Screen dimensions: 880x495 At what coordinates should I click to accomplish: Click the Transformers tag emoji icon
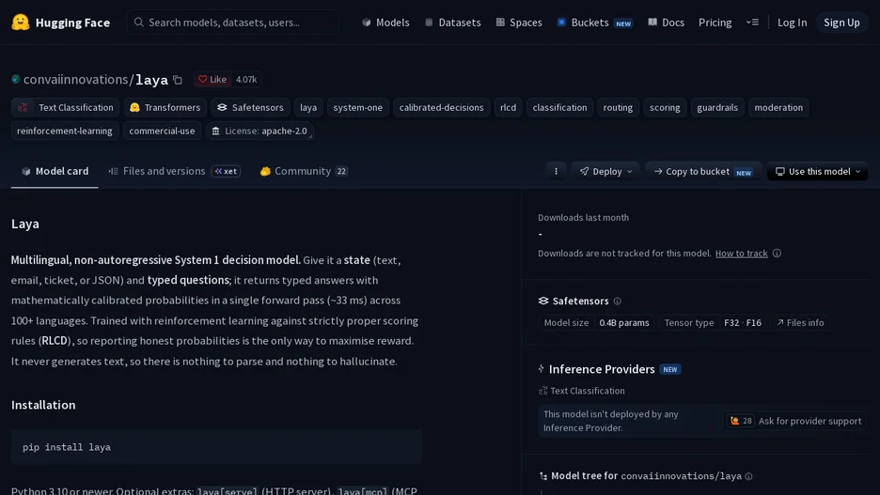(x=134, y=108)
